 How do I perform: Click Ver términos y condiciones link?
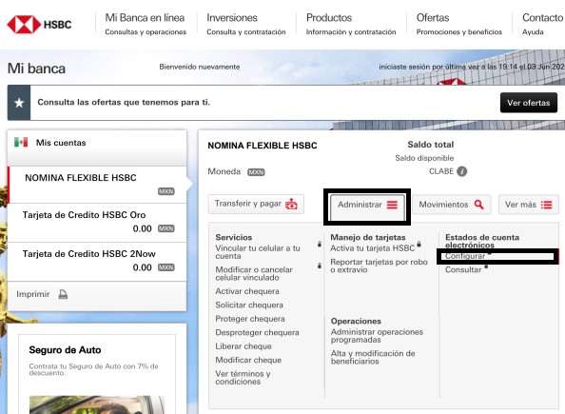pos(243,378)
